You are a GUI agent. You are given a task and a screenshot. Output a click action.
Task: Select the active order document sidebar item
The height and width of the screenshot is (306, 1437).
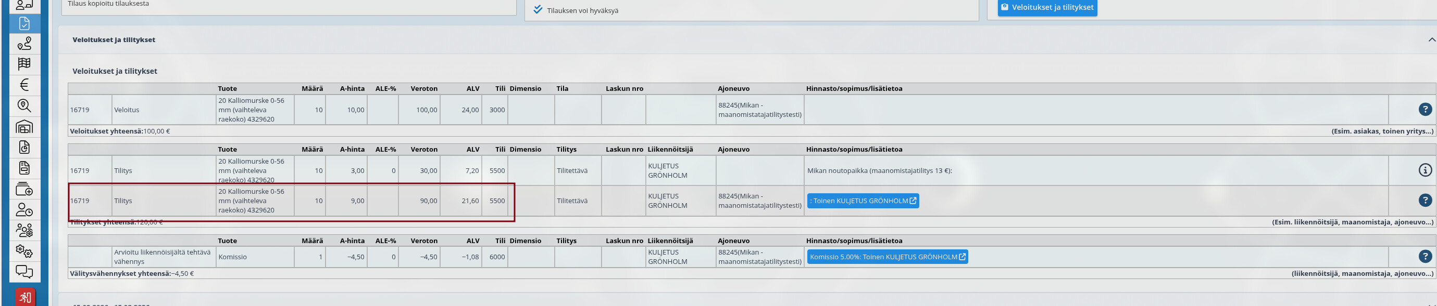24,23
